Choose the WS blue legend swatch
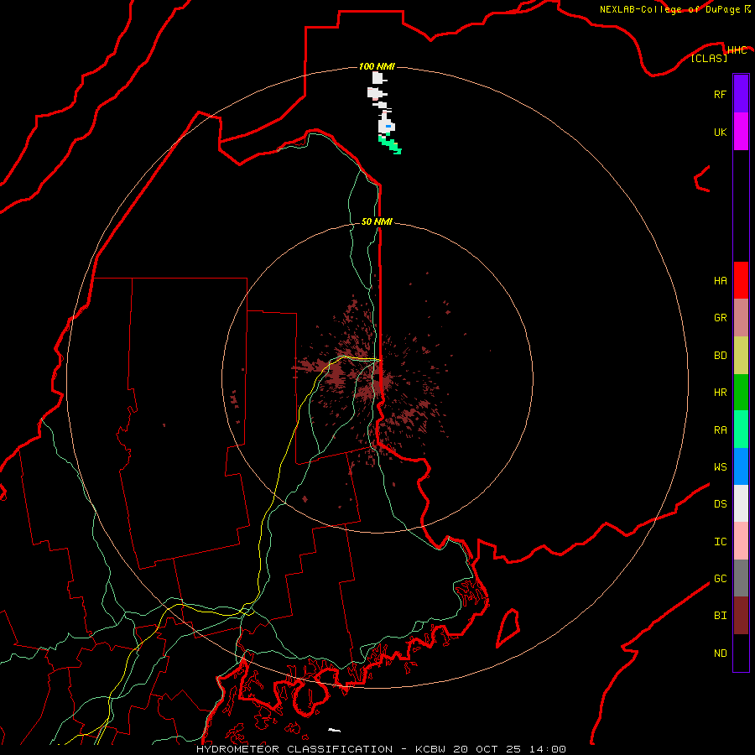 coord(741,466)
